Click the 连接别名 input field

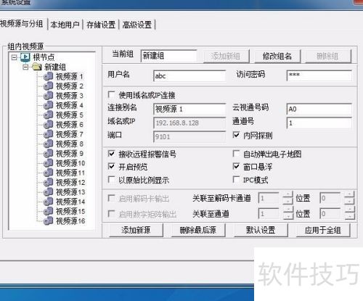pos(189,109)
